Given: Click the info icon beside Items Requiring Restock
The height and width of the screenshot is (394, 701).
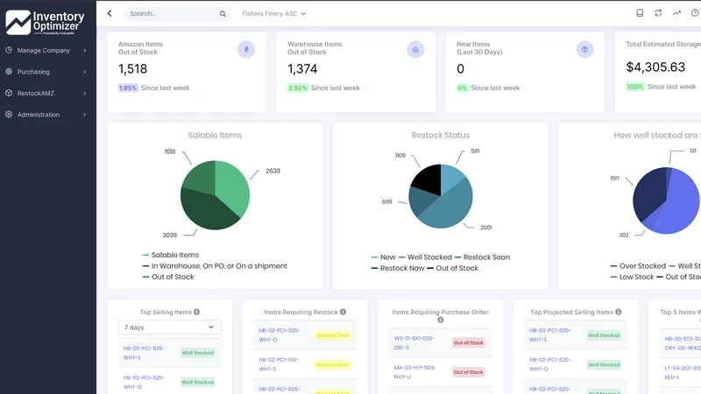Looking at the screenshot, I should (343, 312).
